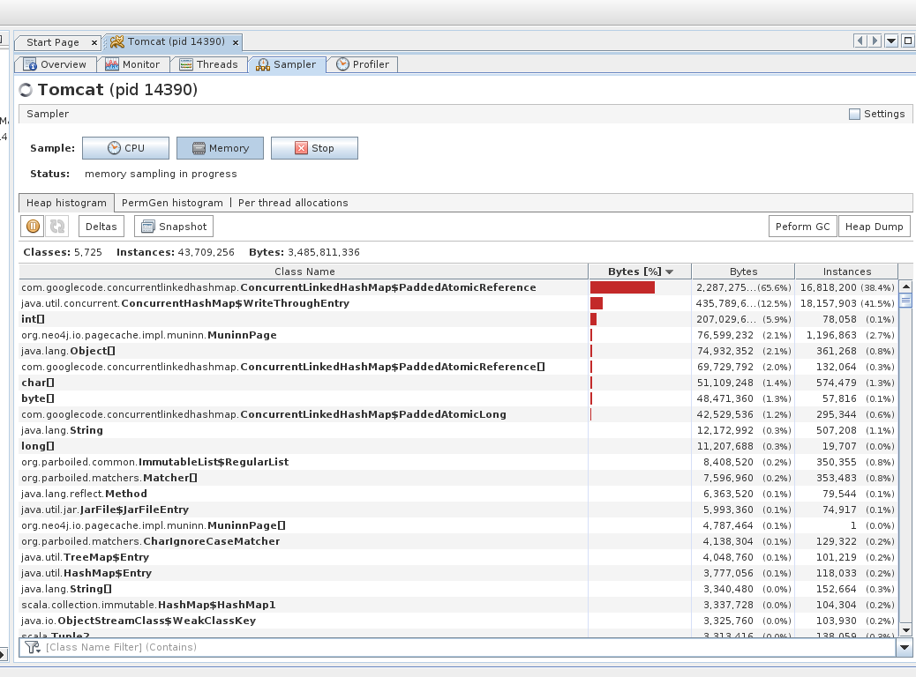Open the Threads tab
Viewport: 916px width, 677px height.
[209, 64]
